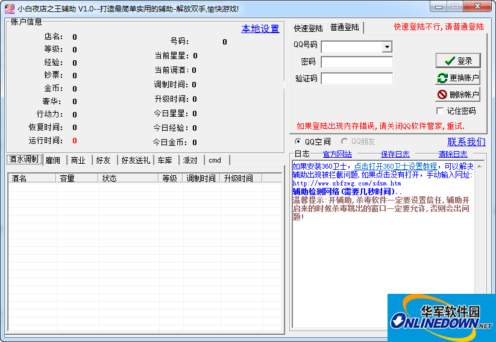
Task: Open the 好友 tab
Action: coord(105,160)
